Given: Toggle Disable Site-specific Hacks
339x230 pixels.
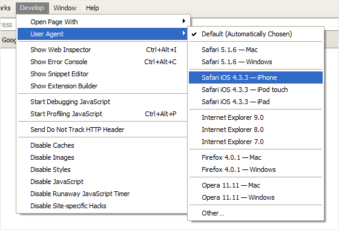Looking at the screenshot, I should 102,206.
